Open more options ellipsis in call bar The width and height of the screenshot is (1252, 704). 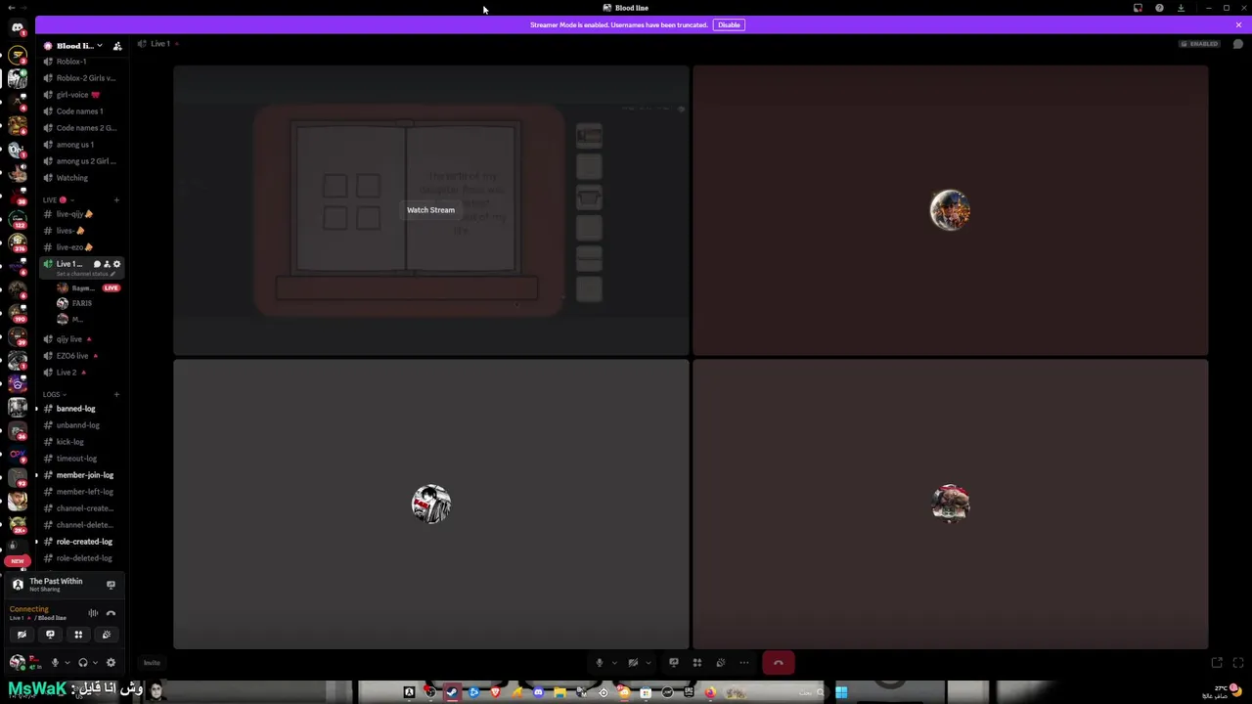744,663
